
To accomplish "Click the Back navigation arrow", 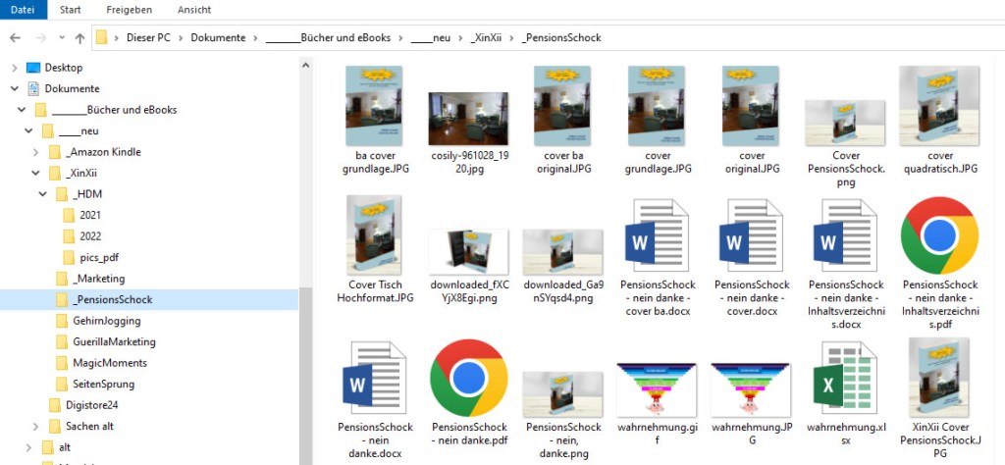I will (16, 38).
